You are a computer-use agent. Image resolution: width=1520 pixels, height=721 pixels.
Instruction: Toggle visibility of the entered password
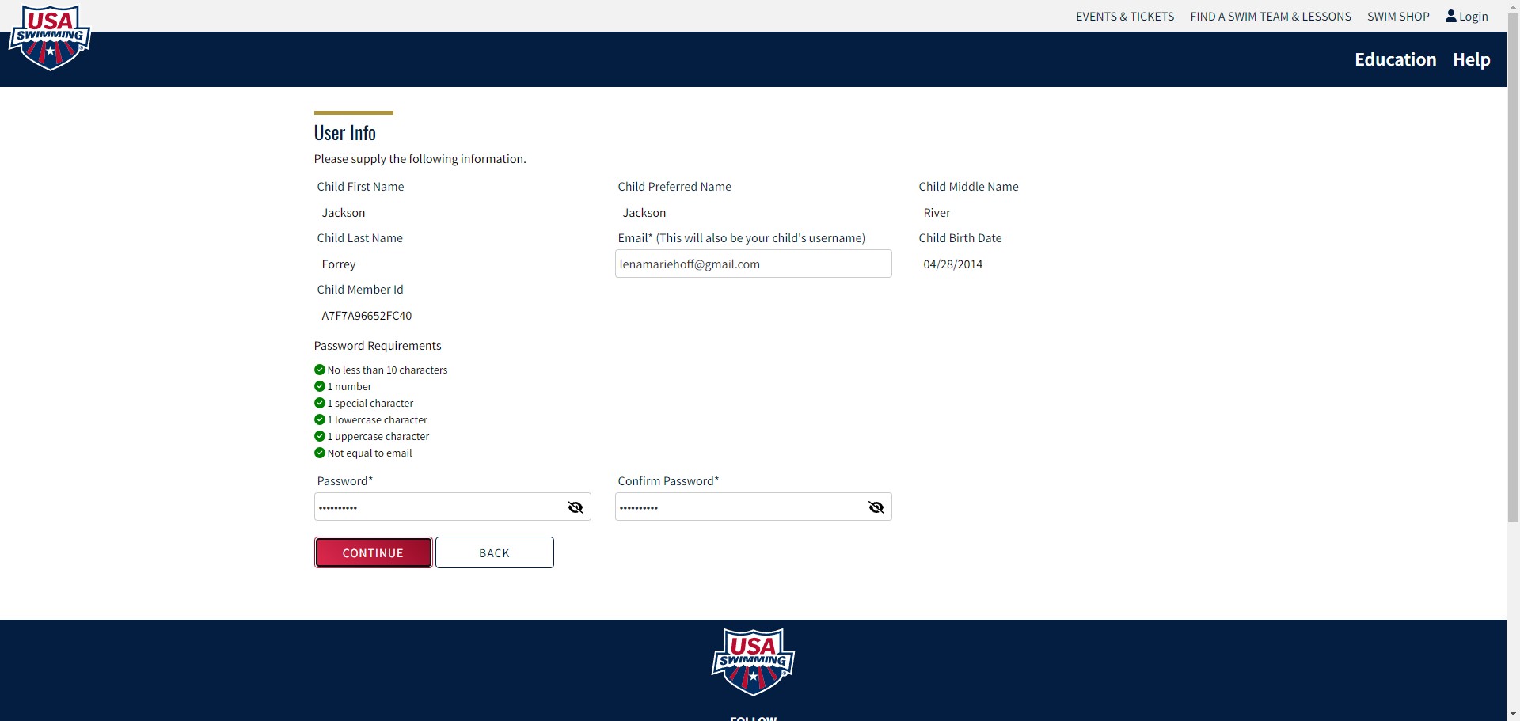coord(576,507)
